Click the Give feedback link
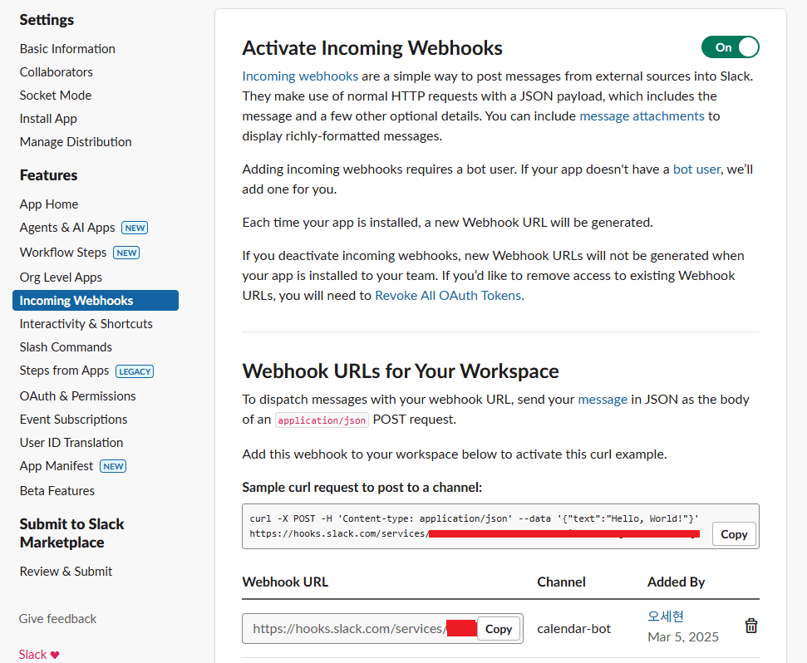The height and width of the screenshot is (663, 807). (58, 619)
